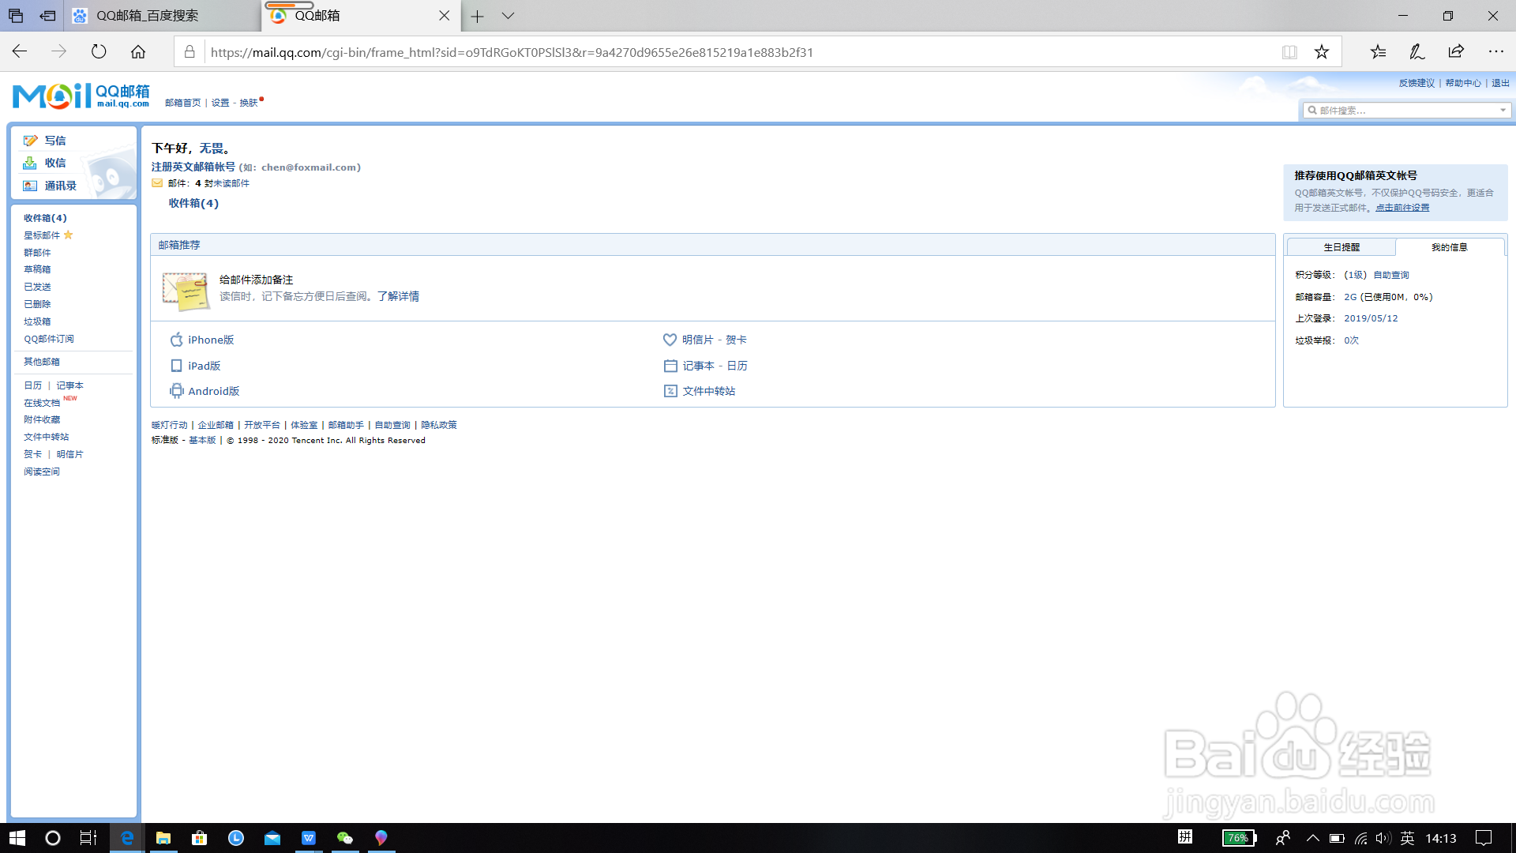The image size is (1516, 853).
Task: Open the 了解详情 link
Action: tap(398, 296)
